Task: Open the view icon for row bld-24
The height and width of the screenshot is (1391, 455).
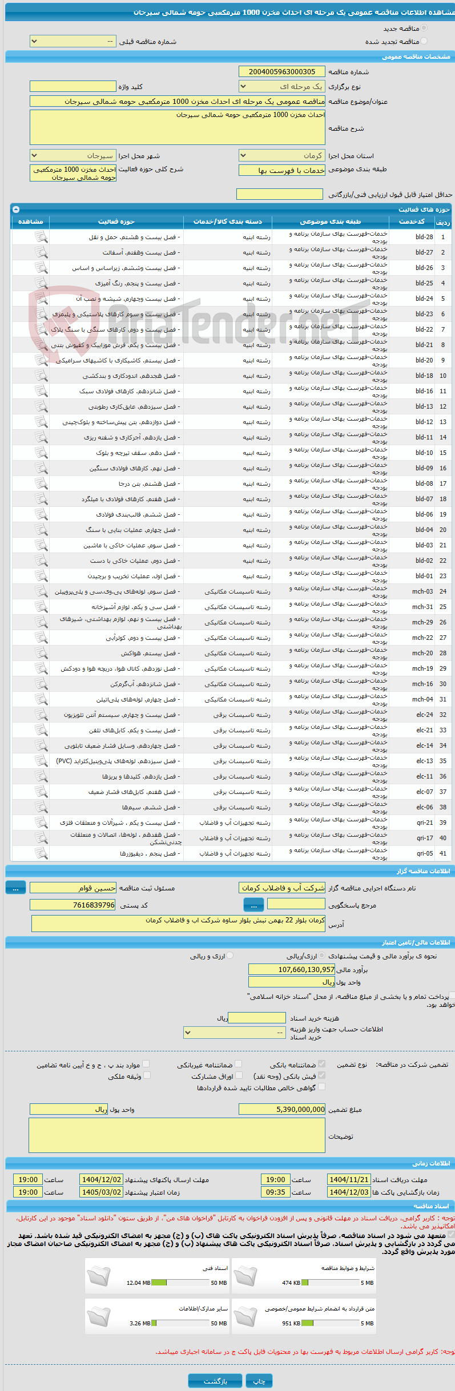Action: point(41,299)
